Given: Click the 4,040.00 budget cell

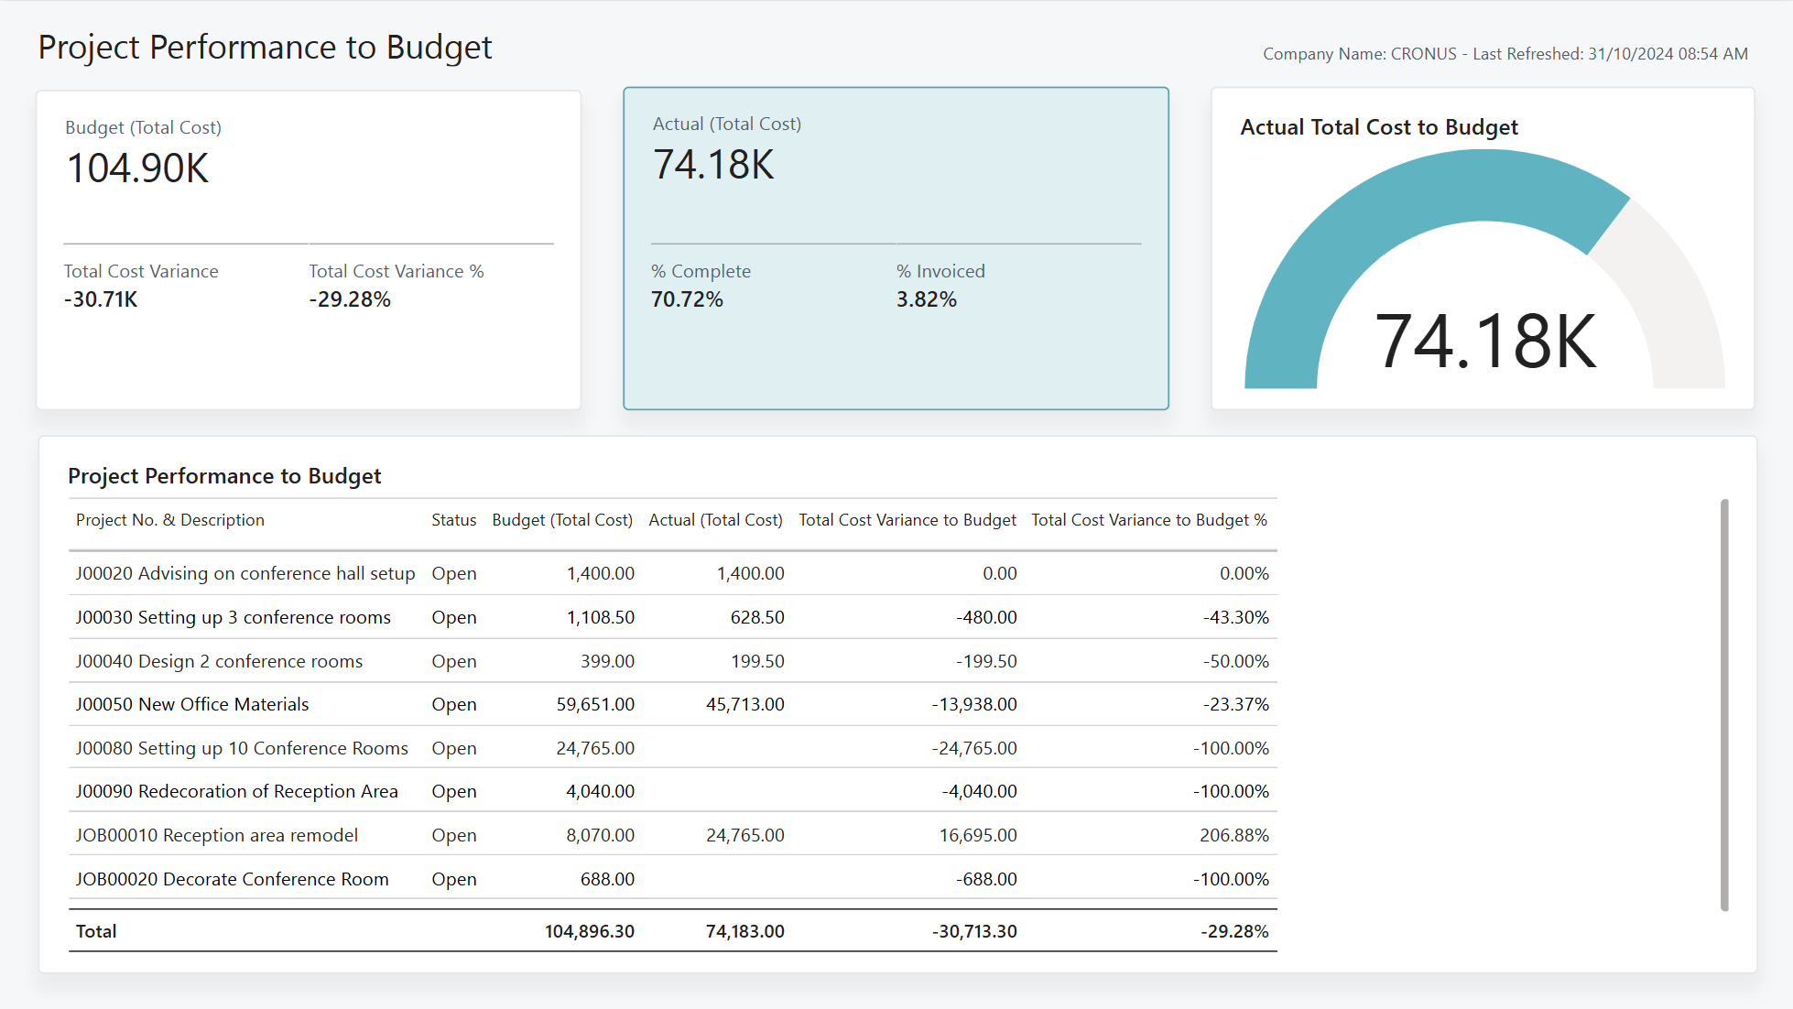Looking at the screenshot, I should (601, 791).
